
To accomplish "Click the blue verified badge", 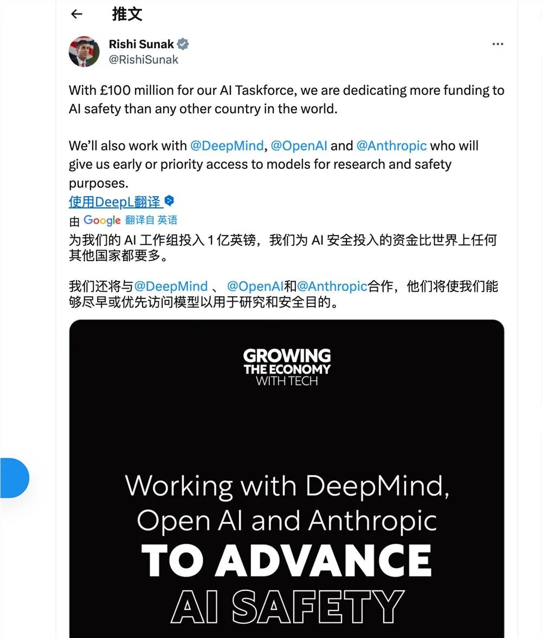I will click(183, 44).
